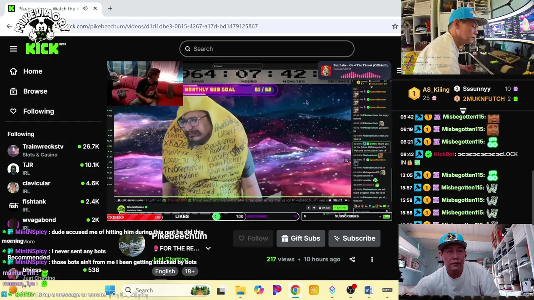
Task: Open fishtank channel in Following list
Action: coord(53,205)
